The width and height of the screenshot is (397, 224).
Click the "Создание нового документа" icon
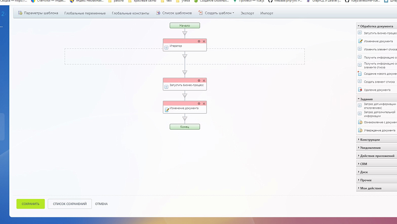(360, 74)
